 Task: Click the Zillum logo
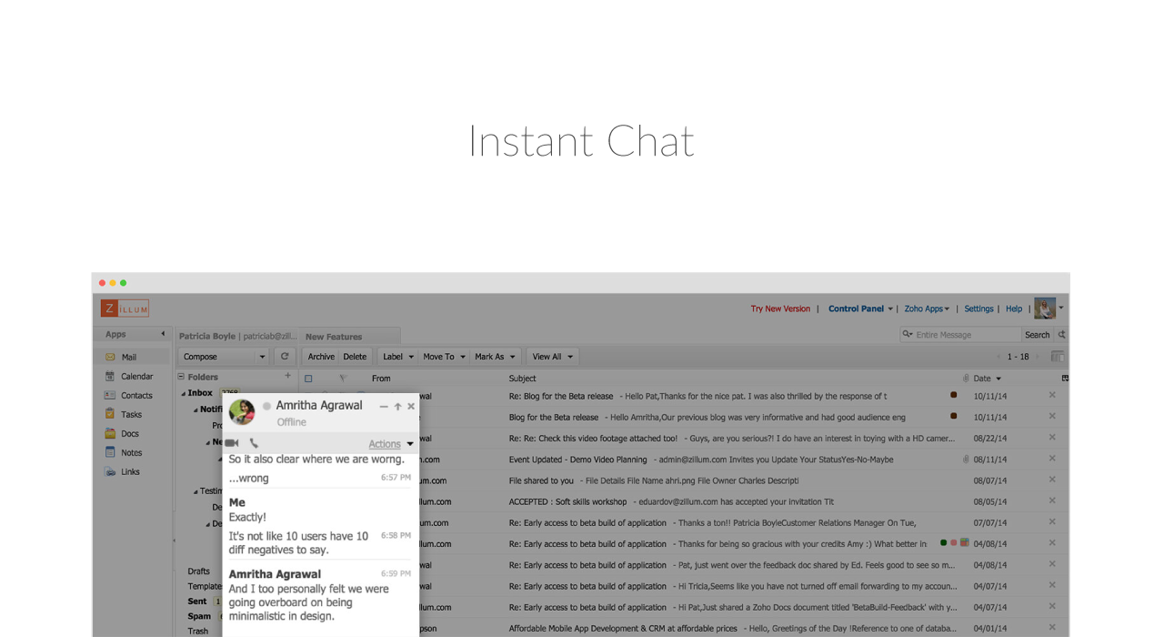pyautogui.click(x=125, y=308)
